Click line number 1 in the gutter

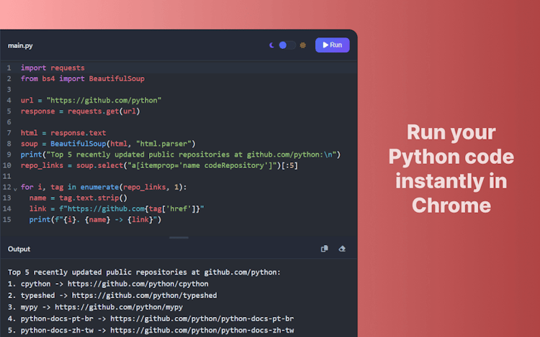pyautogui.click(x=9, y=68)
